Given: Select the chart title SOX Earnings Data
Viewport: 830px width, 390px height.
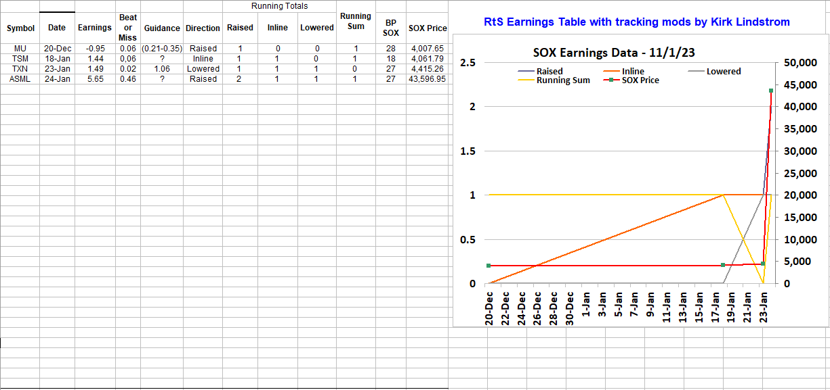Looking at the screenshot, I should [614, 53].
